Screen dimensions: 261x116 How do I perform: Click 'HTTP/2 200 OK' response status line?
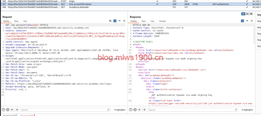pyautogui.click(x=141, y=25)
